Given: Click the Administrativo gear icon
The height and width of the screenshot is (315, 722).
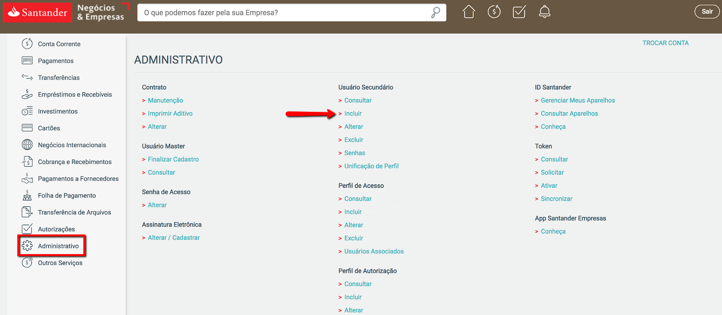Looking at the screenshot, I should [27, 246].
